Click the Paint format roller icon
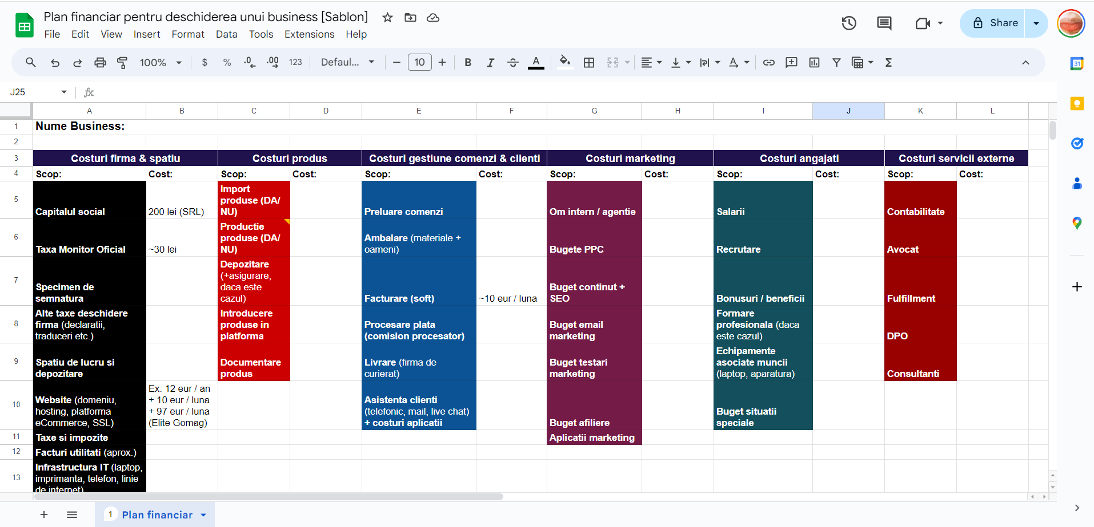The width and height of the screenshot is (1094, 527). [122, 63]
